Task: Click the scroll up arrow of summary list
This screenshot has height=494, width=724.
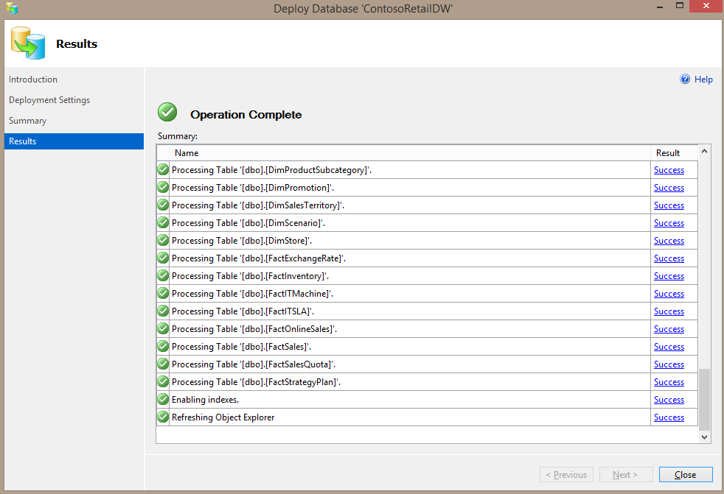Action: click(x=704, y=151)
